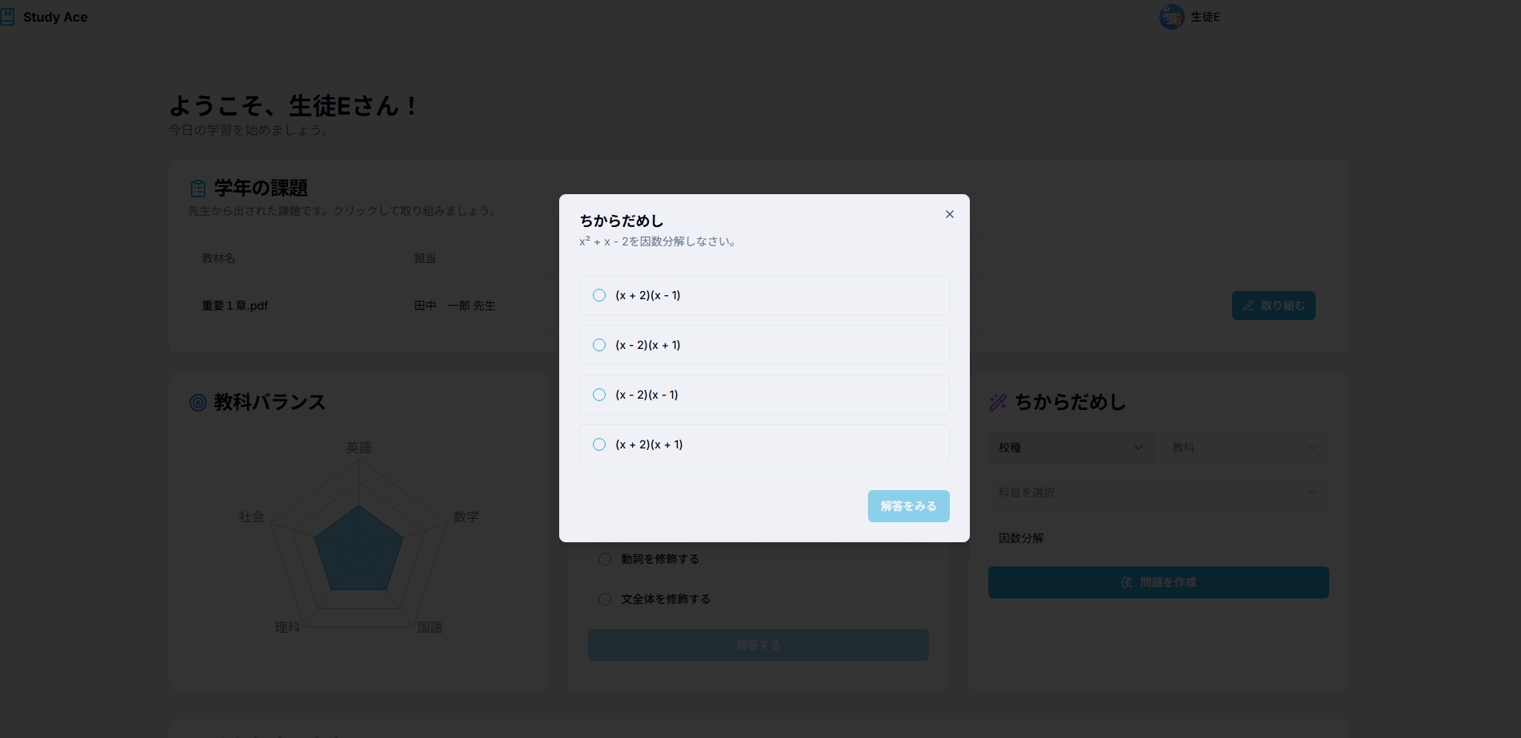Select answer (x + 2)(x - 1)
1521x738 pixels.
599,295
